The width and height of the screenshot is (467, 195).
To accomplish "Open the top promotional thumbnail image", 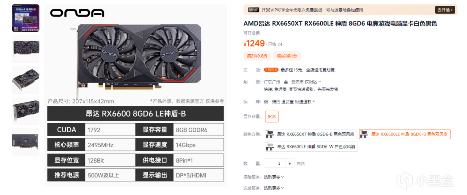I will coord(26,18).
